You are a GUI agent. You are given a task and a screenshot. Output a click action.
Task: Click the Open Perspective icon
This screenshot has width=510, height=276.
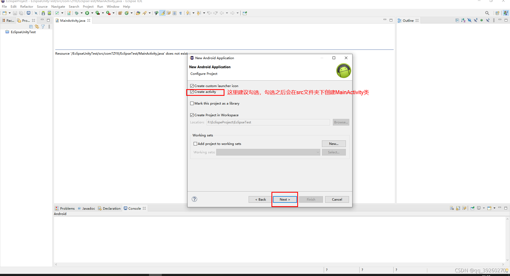pyautogui.click(x=497, y=13)
